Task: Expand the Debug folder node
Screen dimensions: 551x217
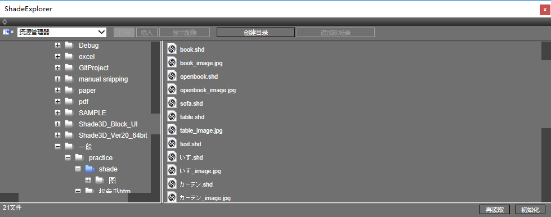Action: pos(57,46)
